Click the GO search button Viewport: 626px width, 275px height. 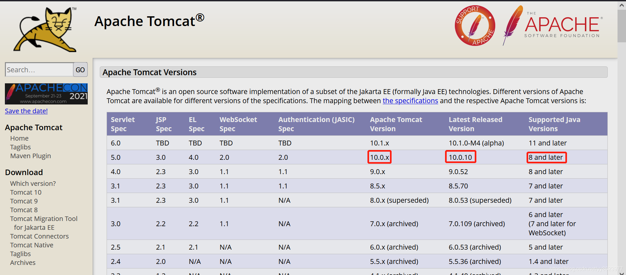click(x=80, y=70)
